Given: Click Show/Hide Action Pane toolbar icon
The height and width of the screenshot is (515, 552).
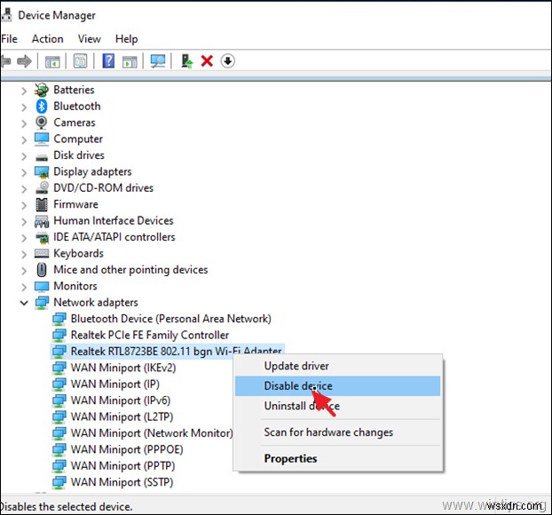Looking at the screenshot, I should point(130,61).
